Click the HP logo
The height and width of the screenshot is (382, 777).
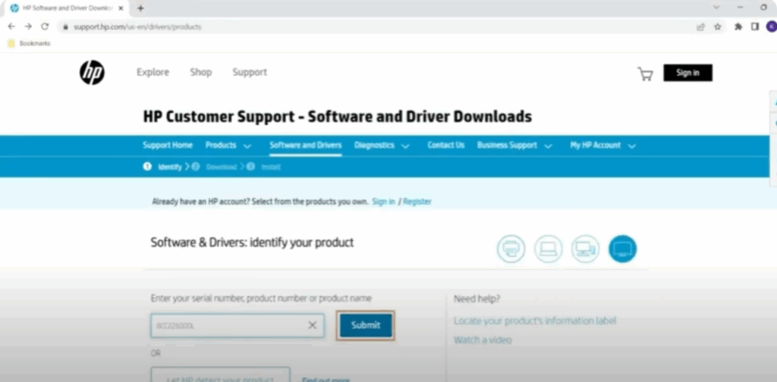pos(92,73)
